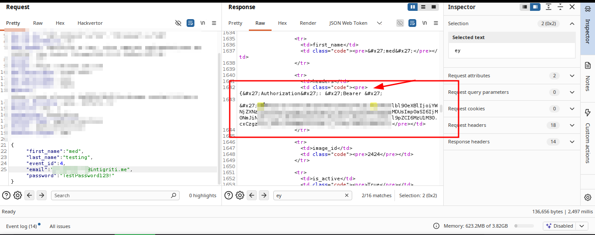Switch to the Hackvertor request tab
Screen dimensions: 595x235
pyautogui.click(x=89, y=23)
